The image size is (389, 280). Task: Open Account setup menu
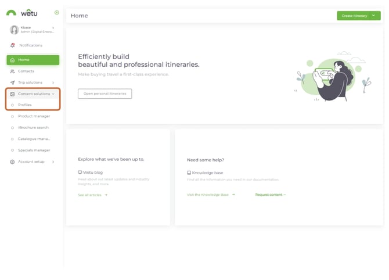[33, 162]
